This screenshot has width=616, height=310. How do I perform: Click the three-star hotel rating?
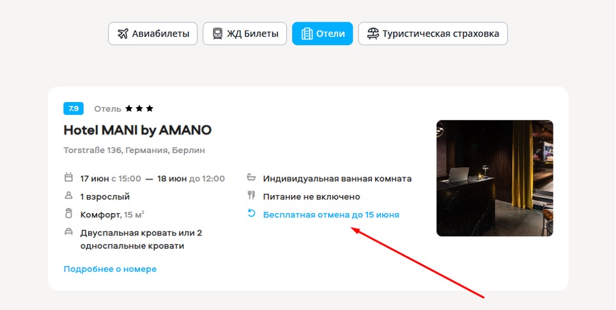(x=139, y=108)
